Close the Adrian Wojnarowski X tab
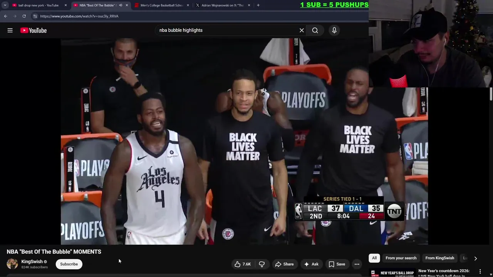The height and width of the screenshot is (277, 493). click(249, 5)
